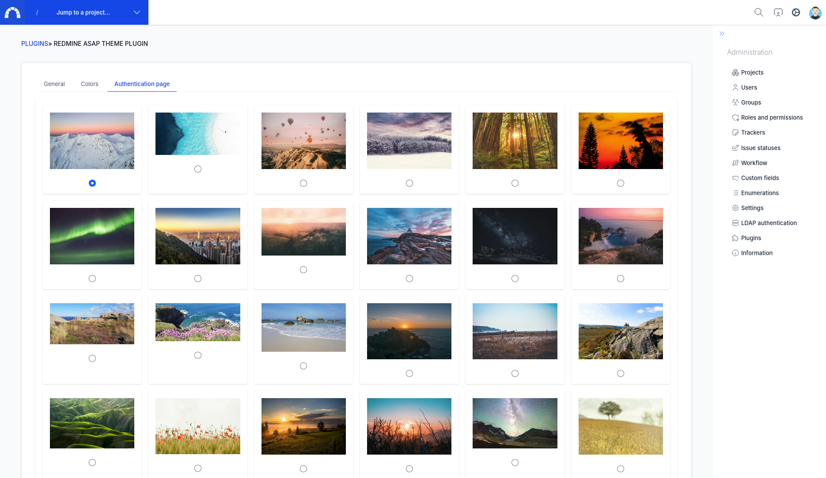Open LDAP authentication in sidebar
The width and height of the screenshot is (826, 478).
point(769,223)
